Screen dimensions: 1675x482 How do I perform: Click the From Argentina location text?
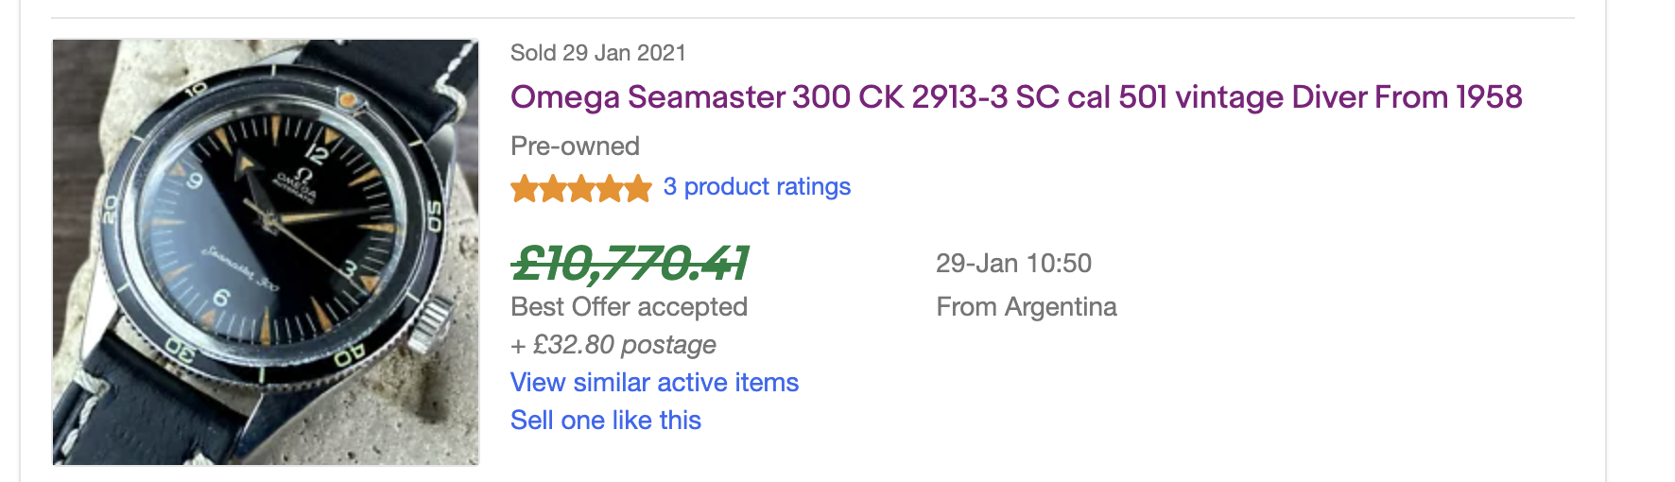pos(1027,307)
